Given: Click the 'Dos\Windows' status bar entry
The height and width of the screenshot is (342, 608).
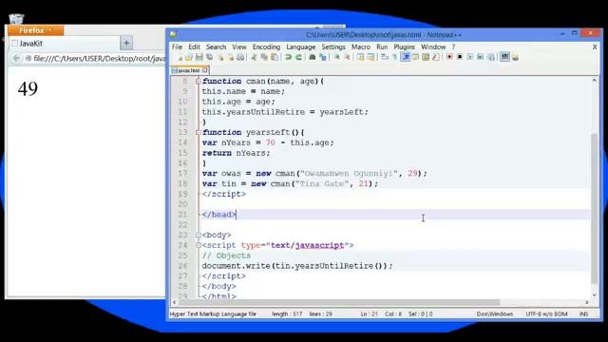Looking at the screenshot, I should (494, 314).
